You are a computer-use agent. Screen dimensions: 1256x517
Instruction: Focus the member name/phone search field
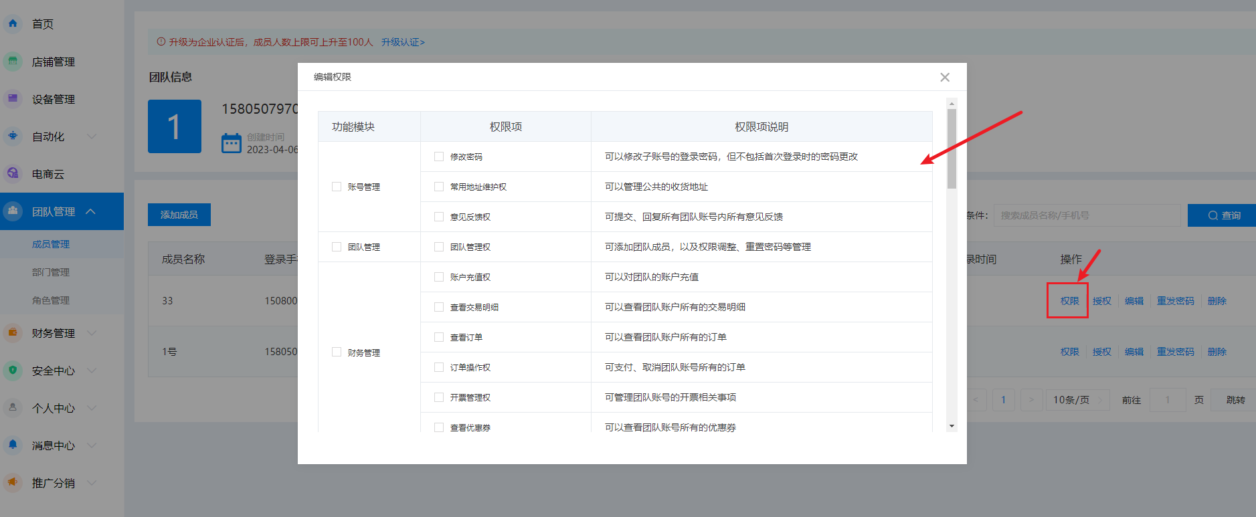tap(1087, 215)
